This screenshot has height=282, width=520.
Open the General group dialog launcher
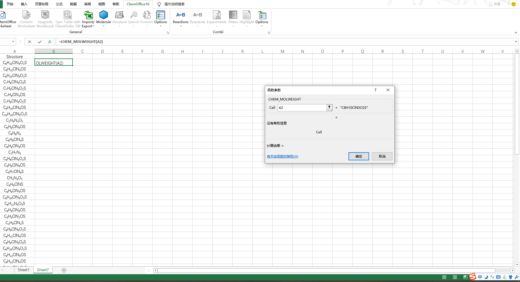point(168,33)
